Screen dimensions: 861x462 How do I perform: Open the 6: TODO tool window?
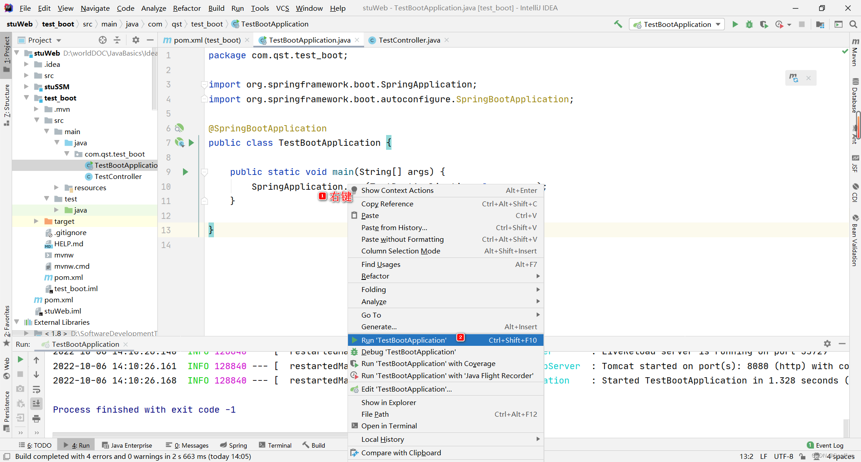click(35, 445)
